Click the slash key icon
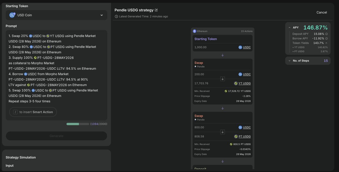 (x=15, y=112)
